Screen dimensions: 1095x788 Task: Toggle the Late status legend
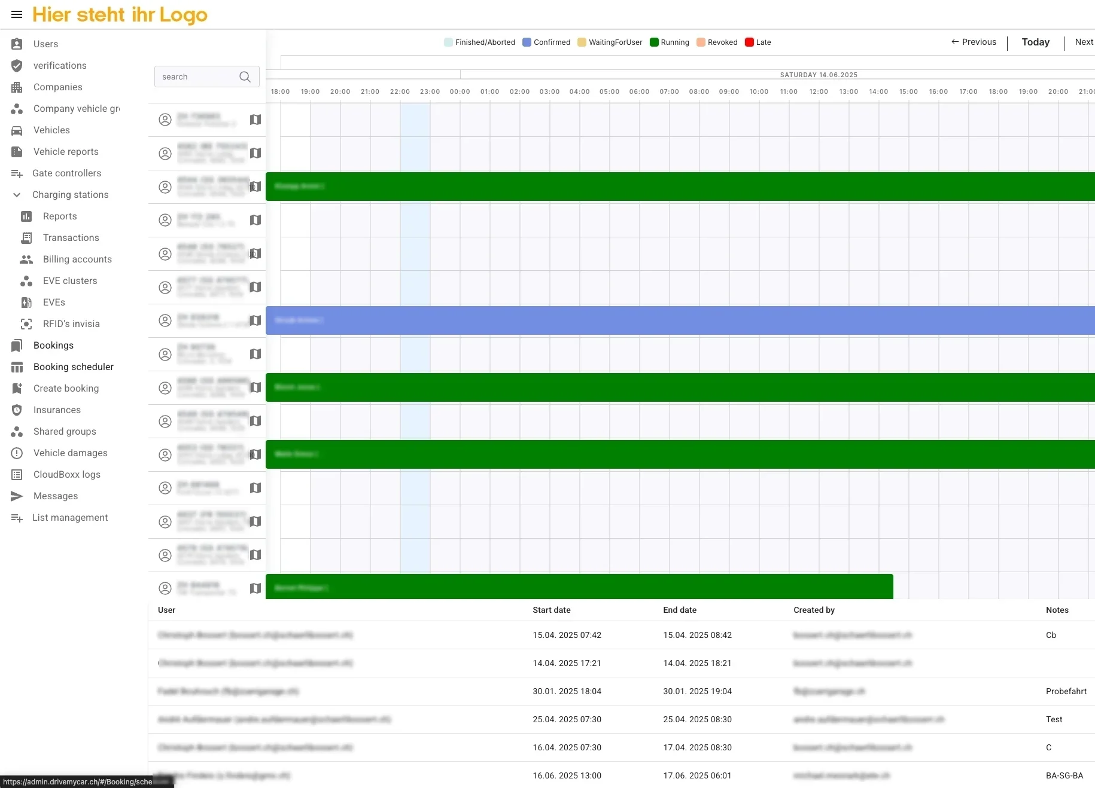tap(758, 42)
